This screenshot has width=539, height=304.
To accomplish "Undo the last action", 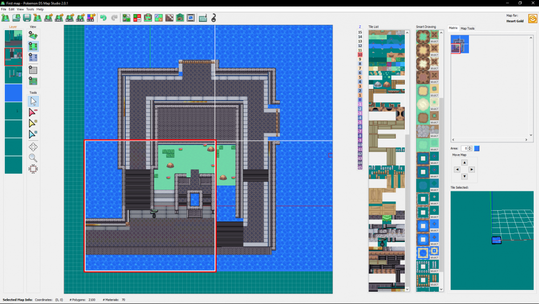I will click(103, 18).
